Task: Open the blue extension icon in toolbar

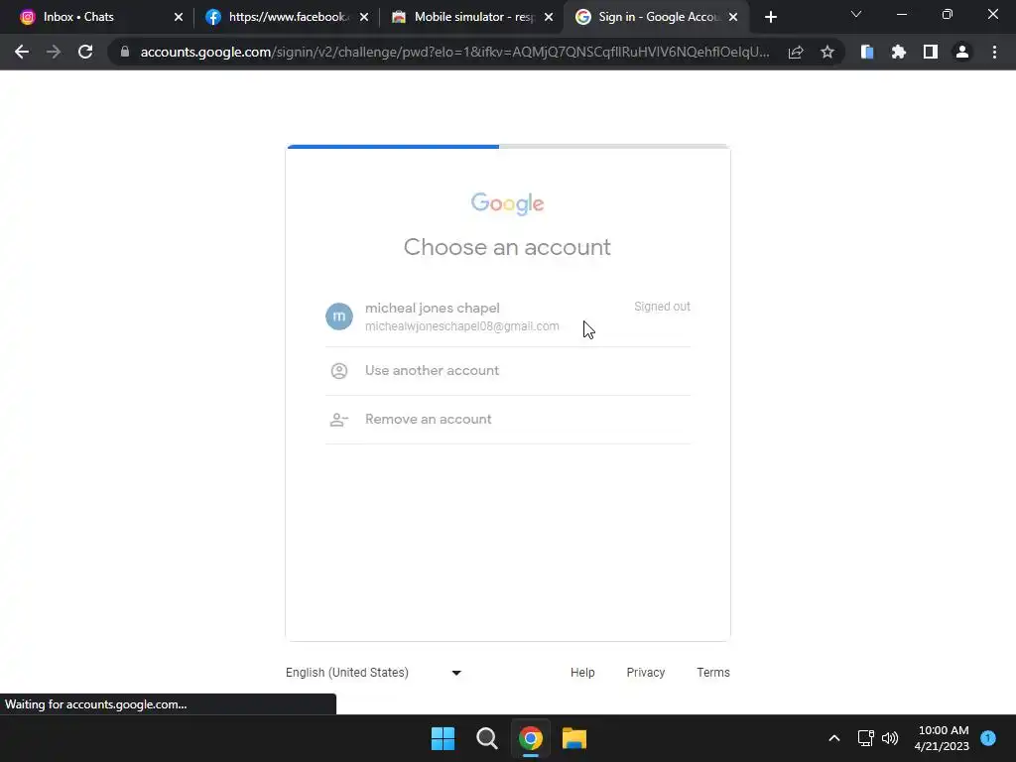Action: 867,52
